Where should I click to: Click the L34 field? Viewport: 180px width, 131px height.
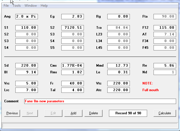tap(119, 41)
